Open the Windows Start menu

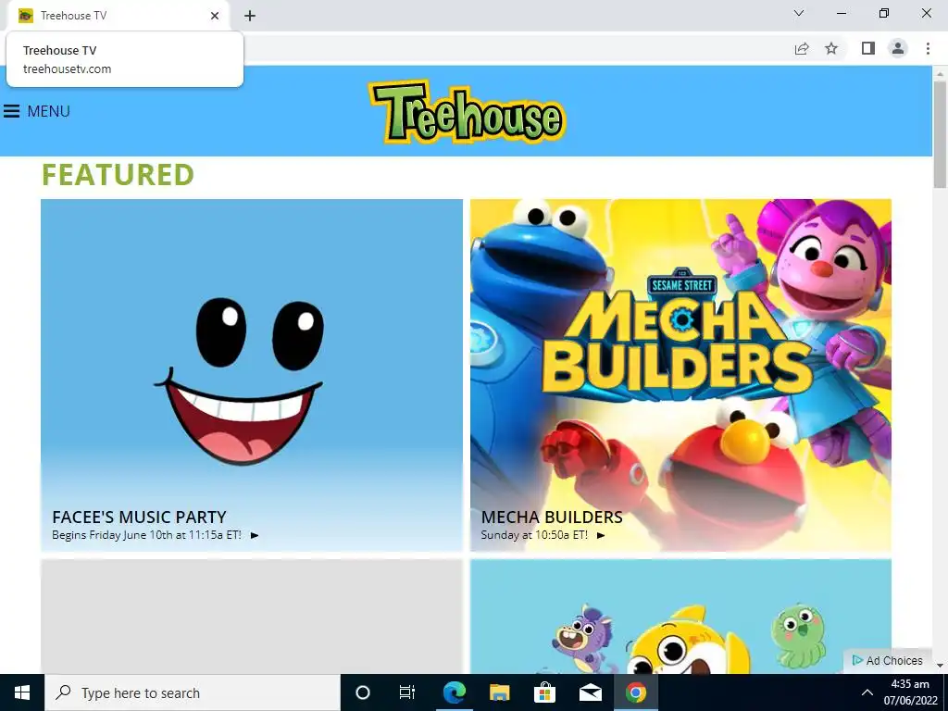point(22,692)
